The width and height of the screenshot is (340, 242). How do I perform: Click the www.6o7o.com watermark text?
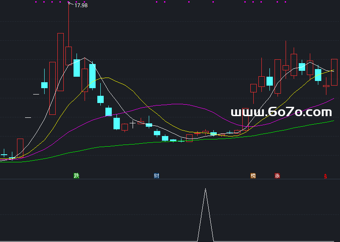click(x=281, y=112)
